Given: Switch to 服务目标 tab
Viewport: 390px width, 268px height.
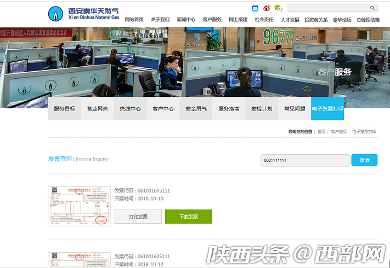Looking at the screenshot, I should pyautogui.click(x=64, y=108).
